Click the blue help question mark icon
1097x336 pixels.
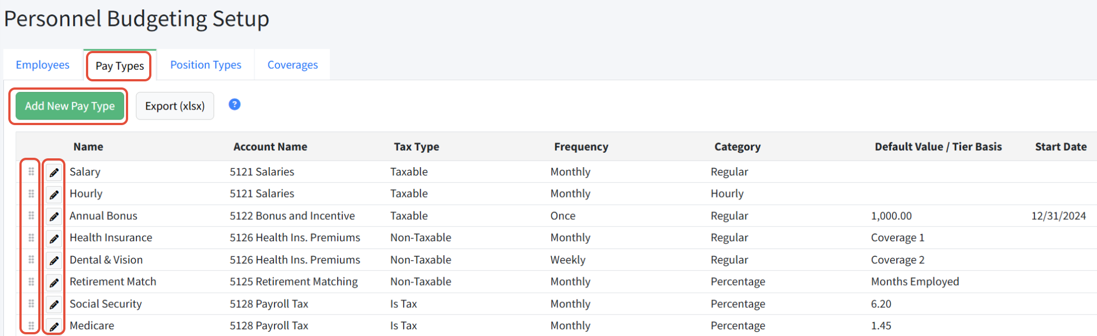235,104
